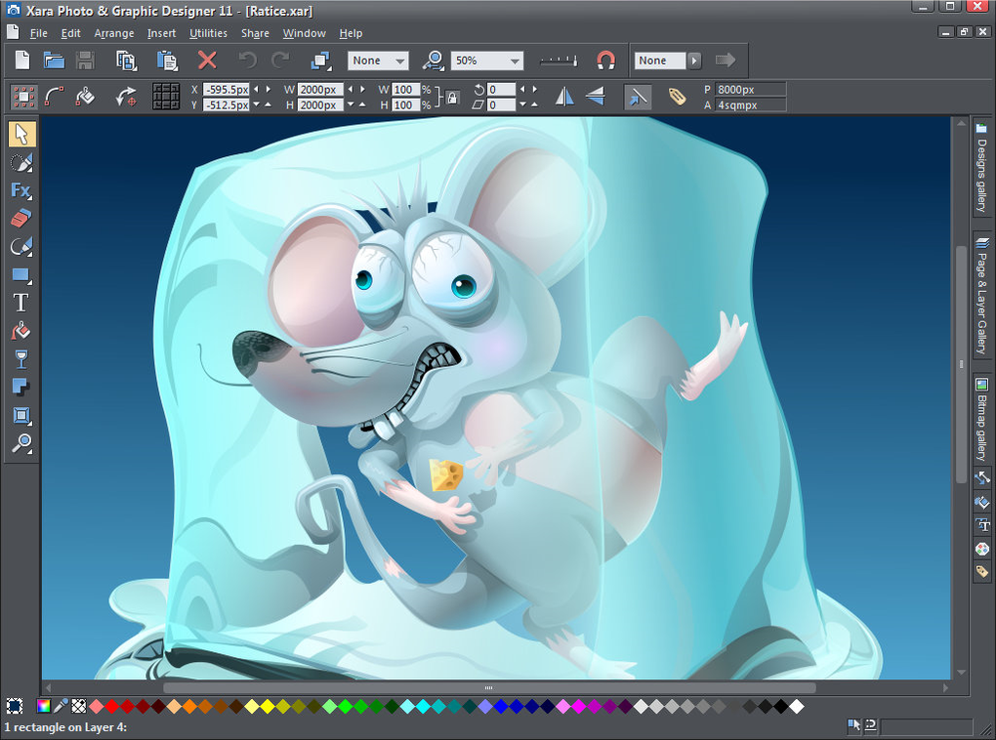The image size is (996, 740).
Task: Open the Zoom magnifier tool
Action: pyautogui.click(x=21, y=444)
